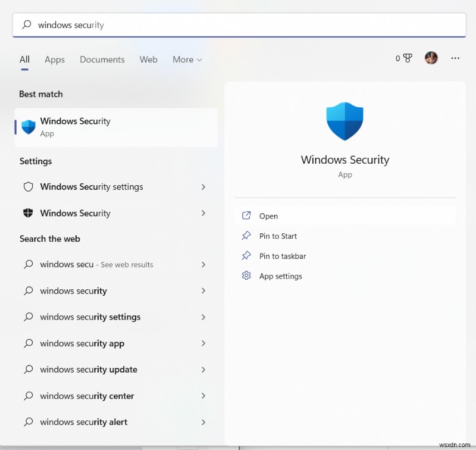476x450 pixels.
Task: Select the windows security alert suggestion
Action: coord(83,422)
